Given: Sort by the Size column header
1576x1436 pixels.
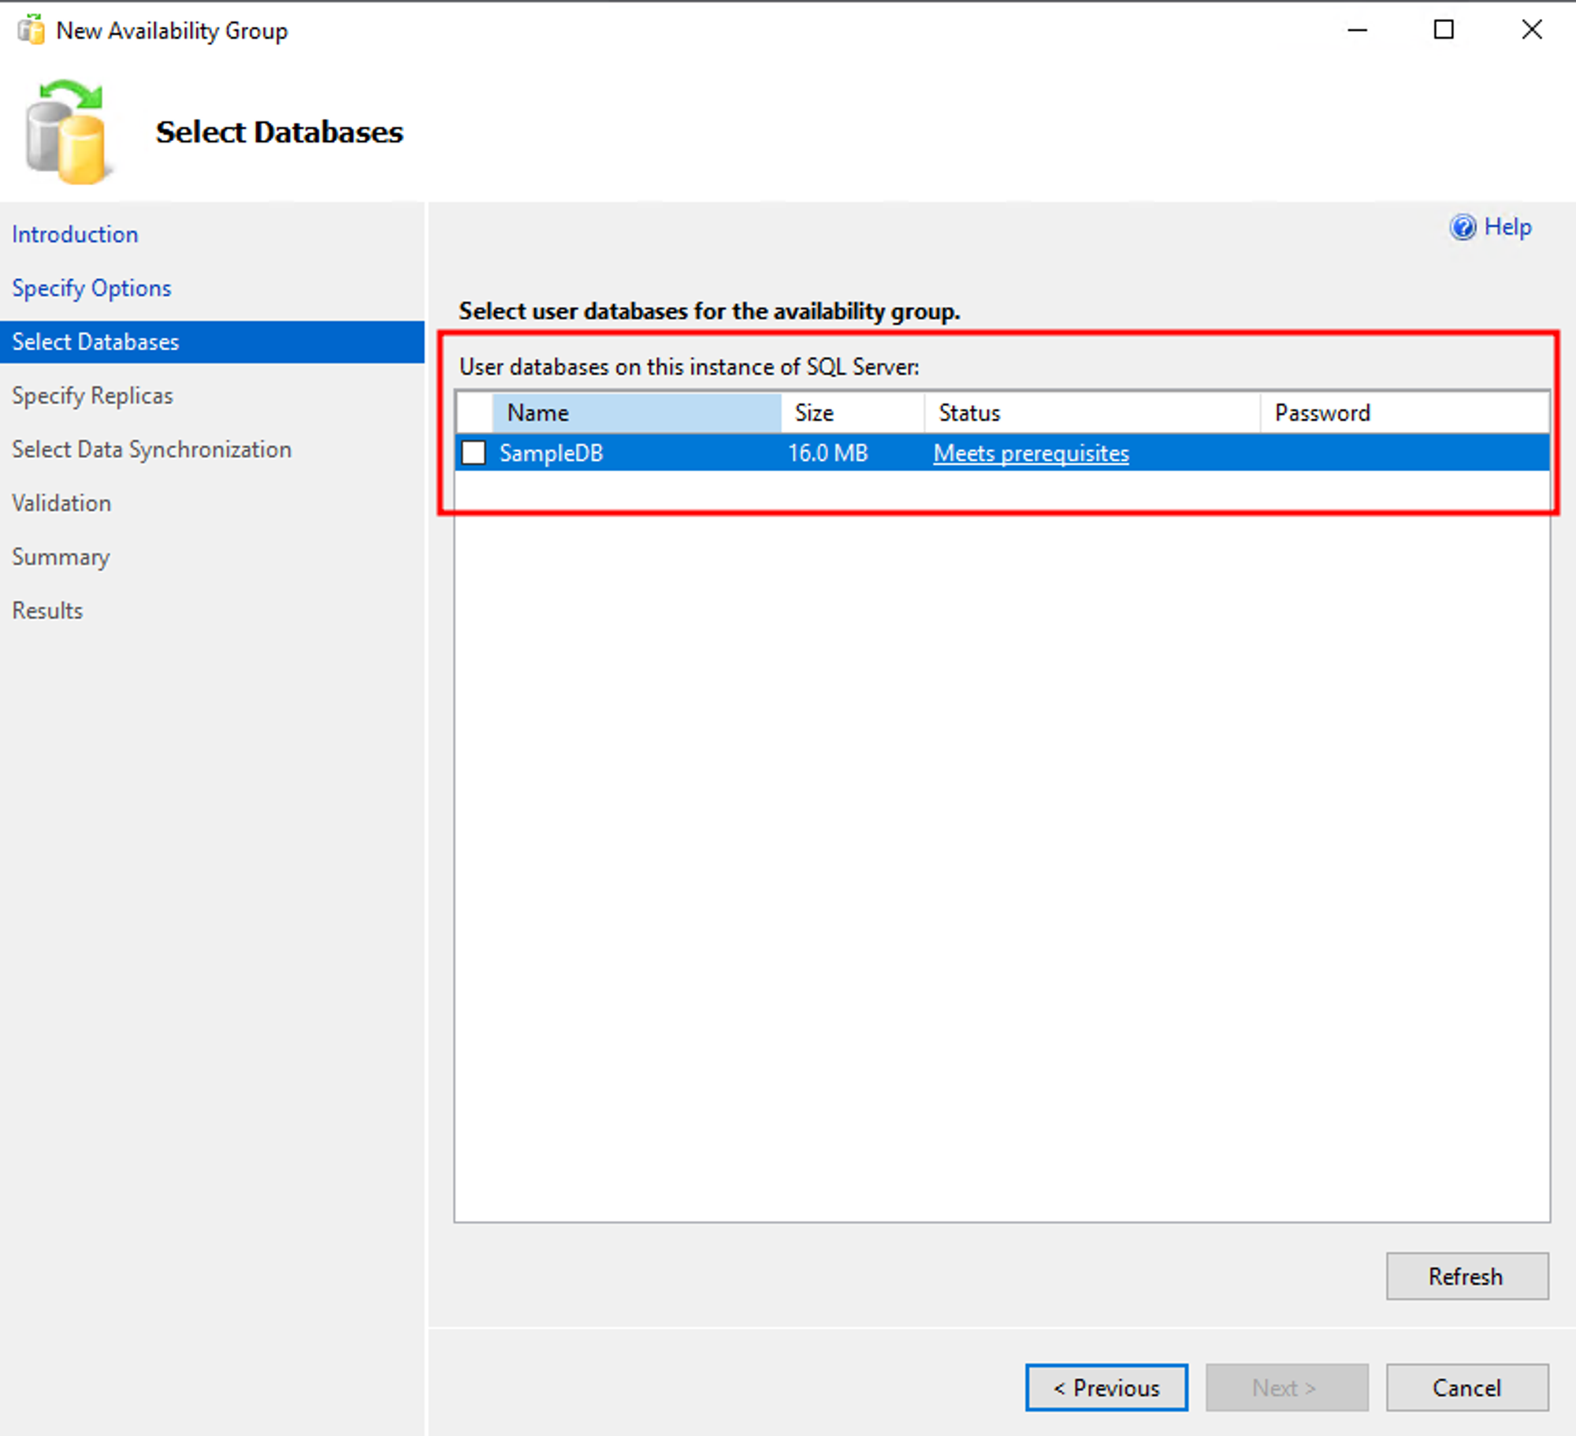Looking at the screenshot, I should 851,413.
